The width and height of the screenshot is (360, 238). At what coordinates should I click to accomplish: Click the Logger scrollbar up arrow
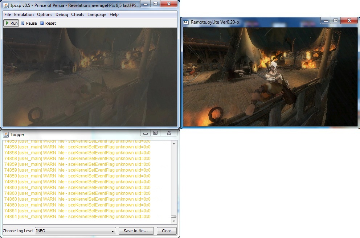coord(174,144)
